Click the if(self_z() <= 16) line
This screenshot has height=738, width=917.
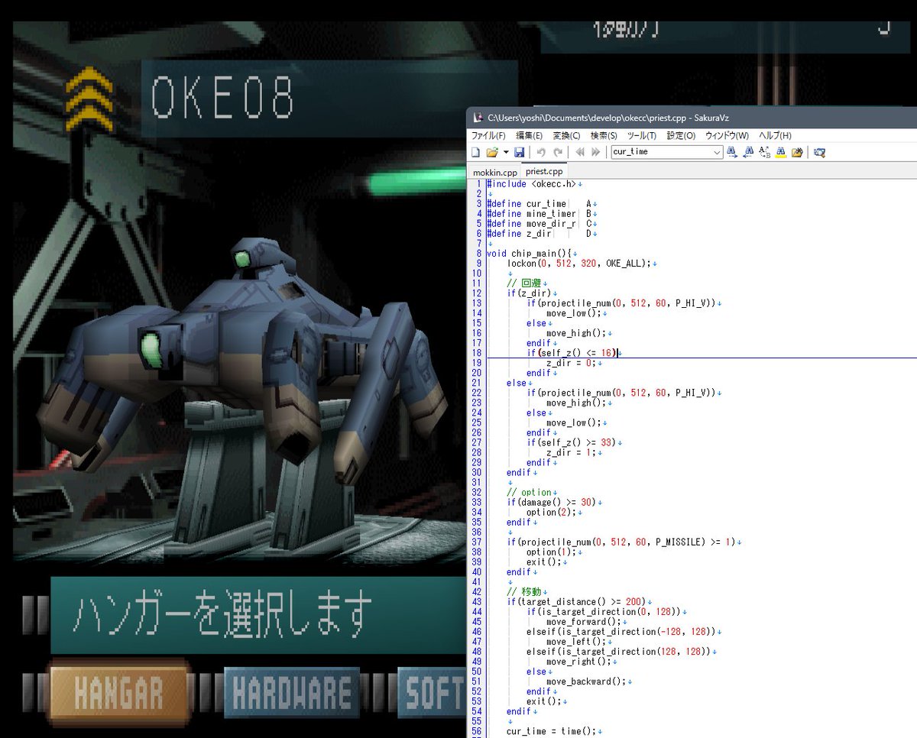pos(573,353)
